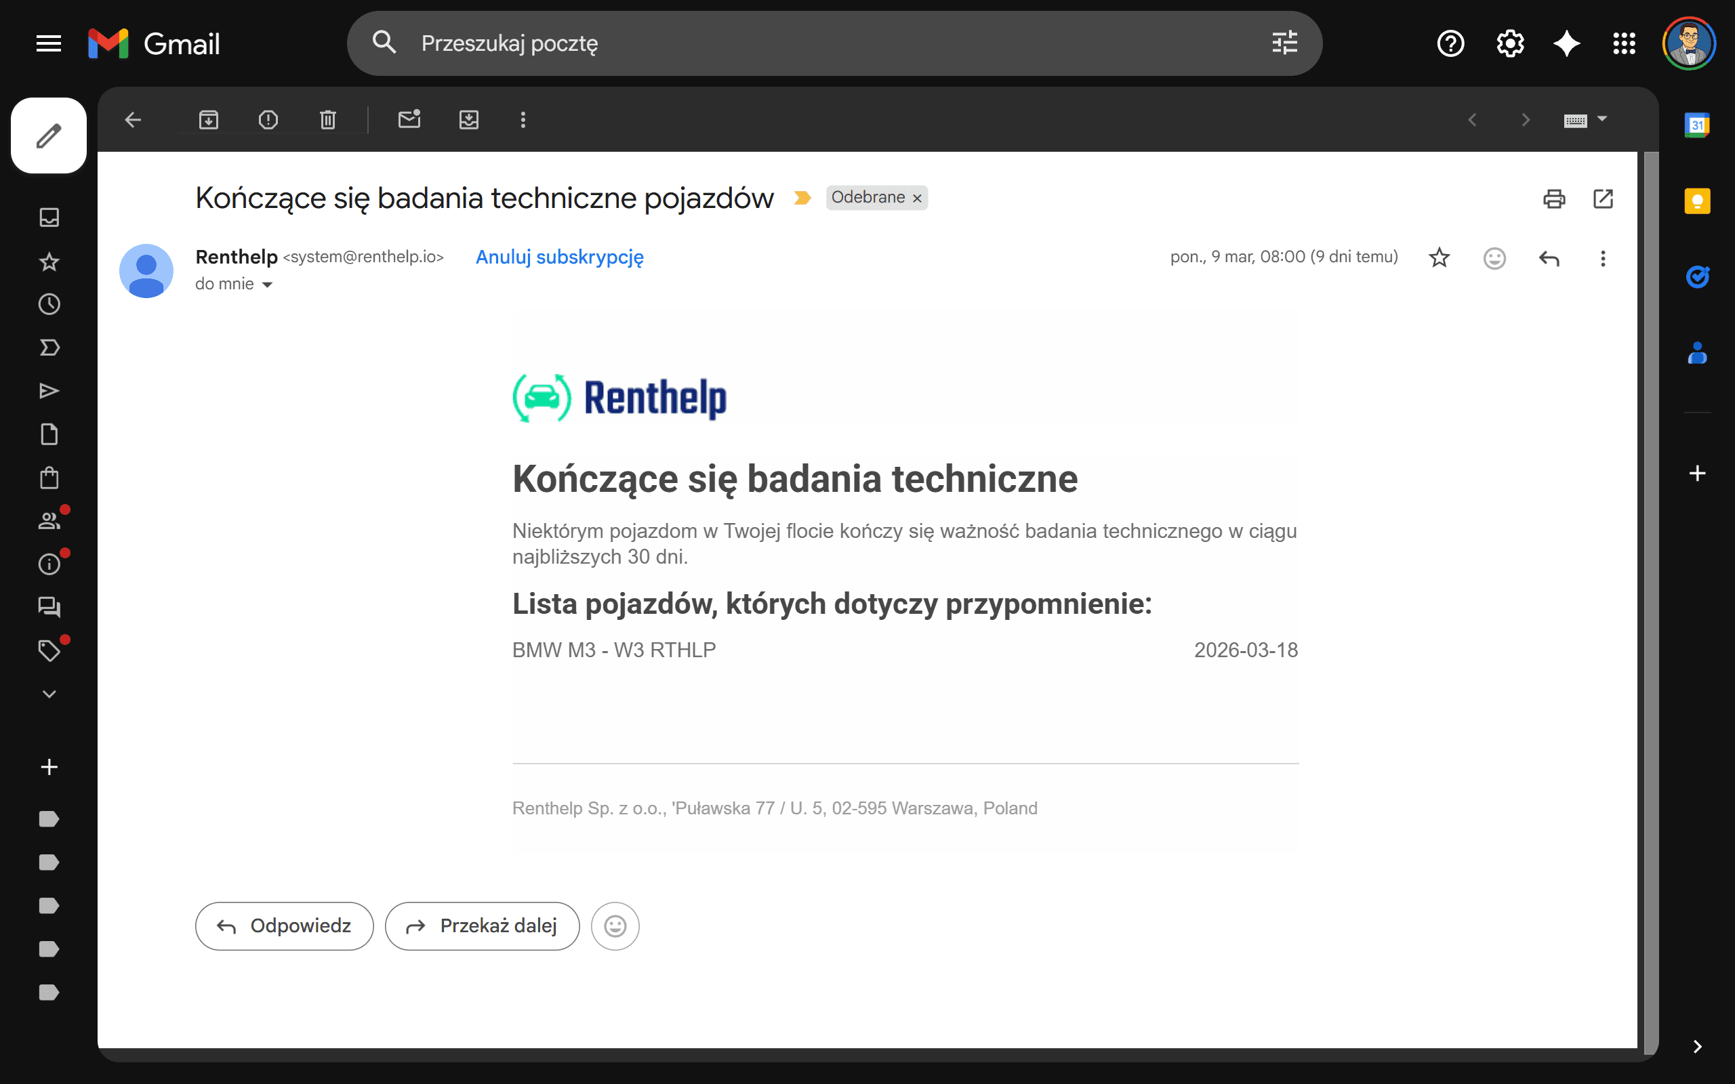The image size is (1735, 1084).
Task: Click the 'BMW M3 - W3 RTHLP' vehicle entry
Action: 615,650
